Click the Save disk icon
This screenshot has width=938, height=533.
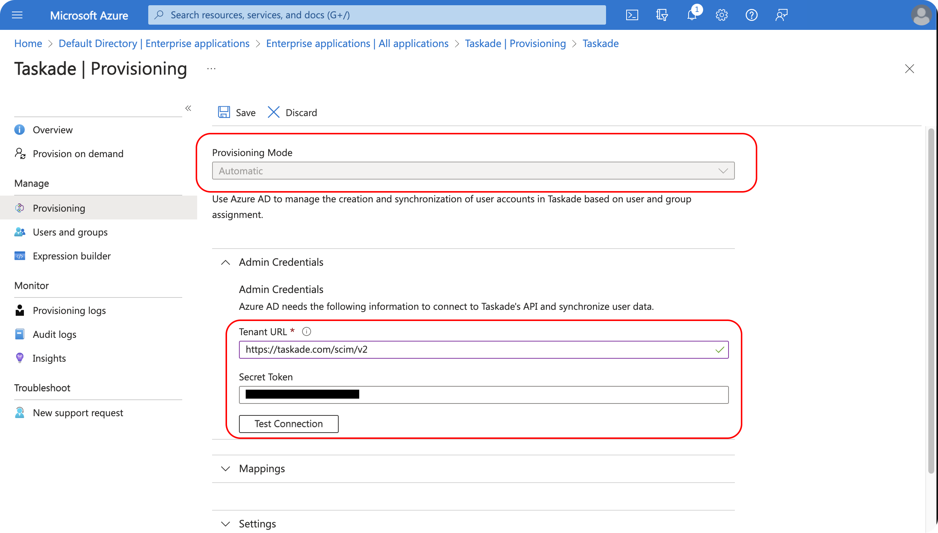pos(224,112)
